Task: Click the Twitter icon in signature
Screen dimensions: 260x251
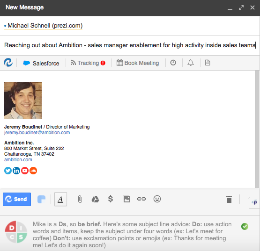Action: pos(8,171)
